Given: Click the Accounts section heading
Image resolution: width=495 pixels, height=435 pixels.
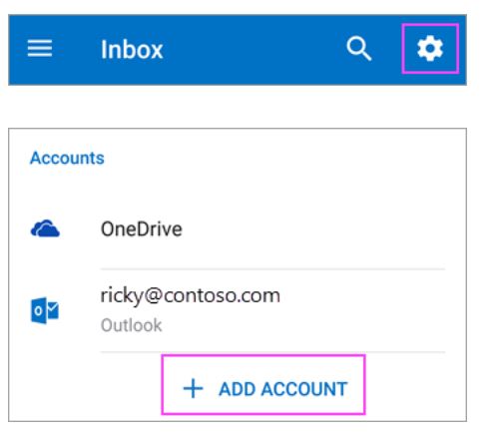Looking at the screenshot, I should click(x=67, y=158).
